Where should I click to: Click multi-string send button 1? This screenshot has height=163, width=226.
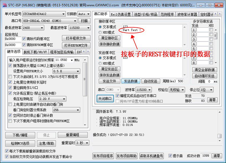point(194,30)
